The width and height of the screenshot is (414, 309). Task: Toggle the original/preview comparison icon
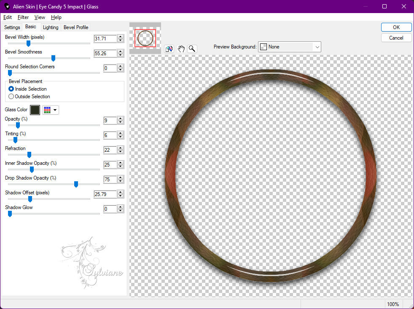tap(169, 49)
